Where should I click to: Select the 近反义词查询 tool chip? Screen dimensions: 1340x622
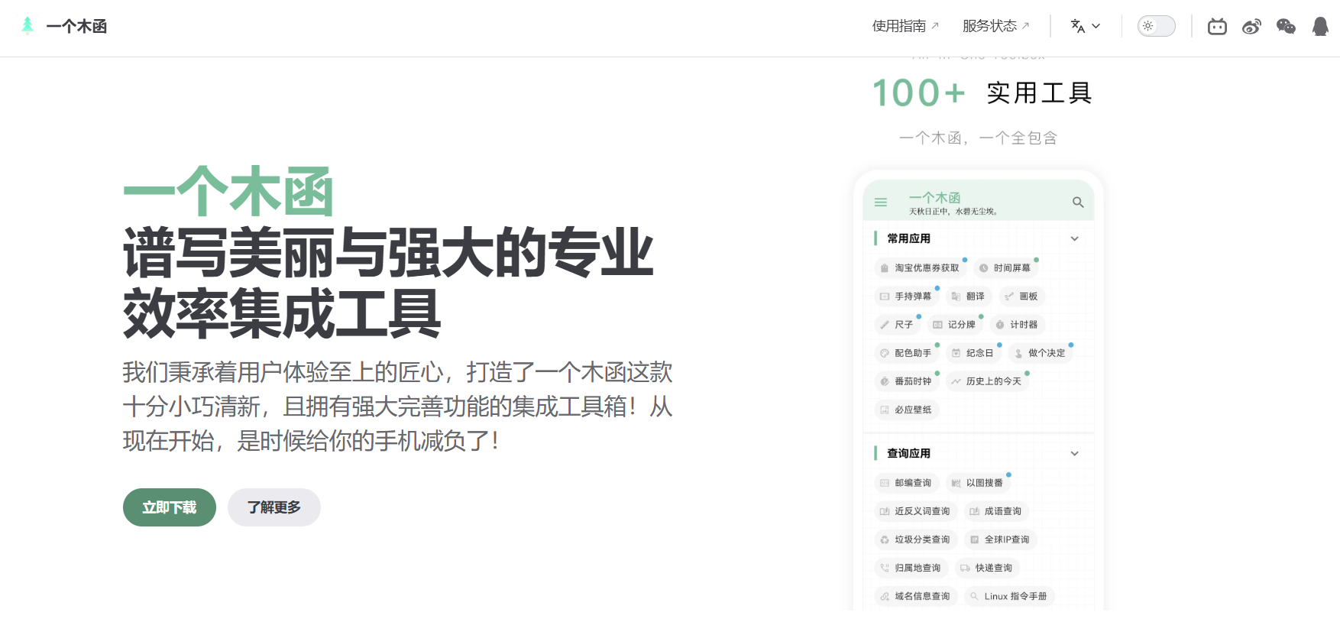click(x=915, y=511)
